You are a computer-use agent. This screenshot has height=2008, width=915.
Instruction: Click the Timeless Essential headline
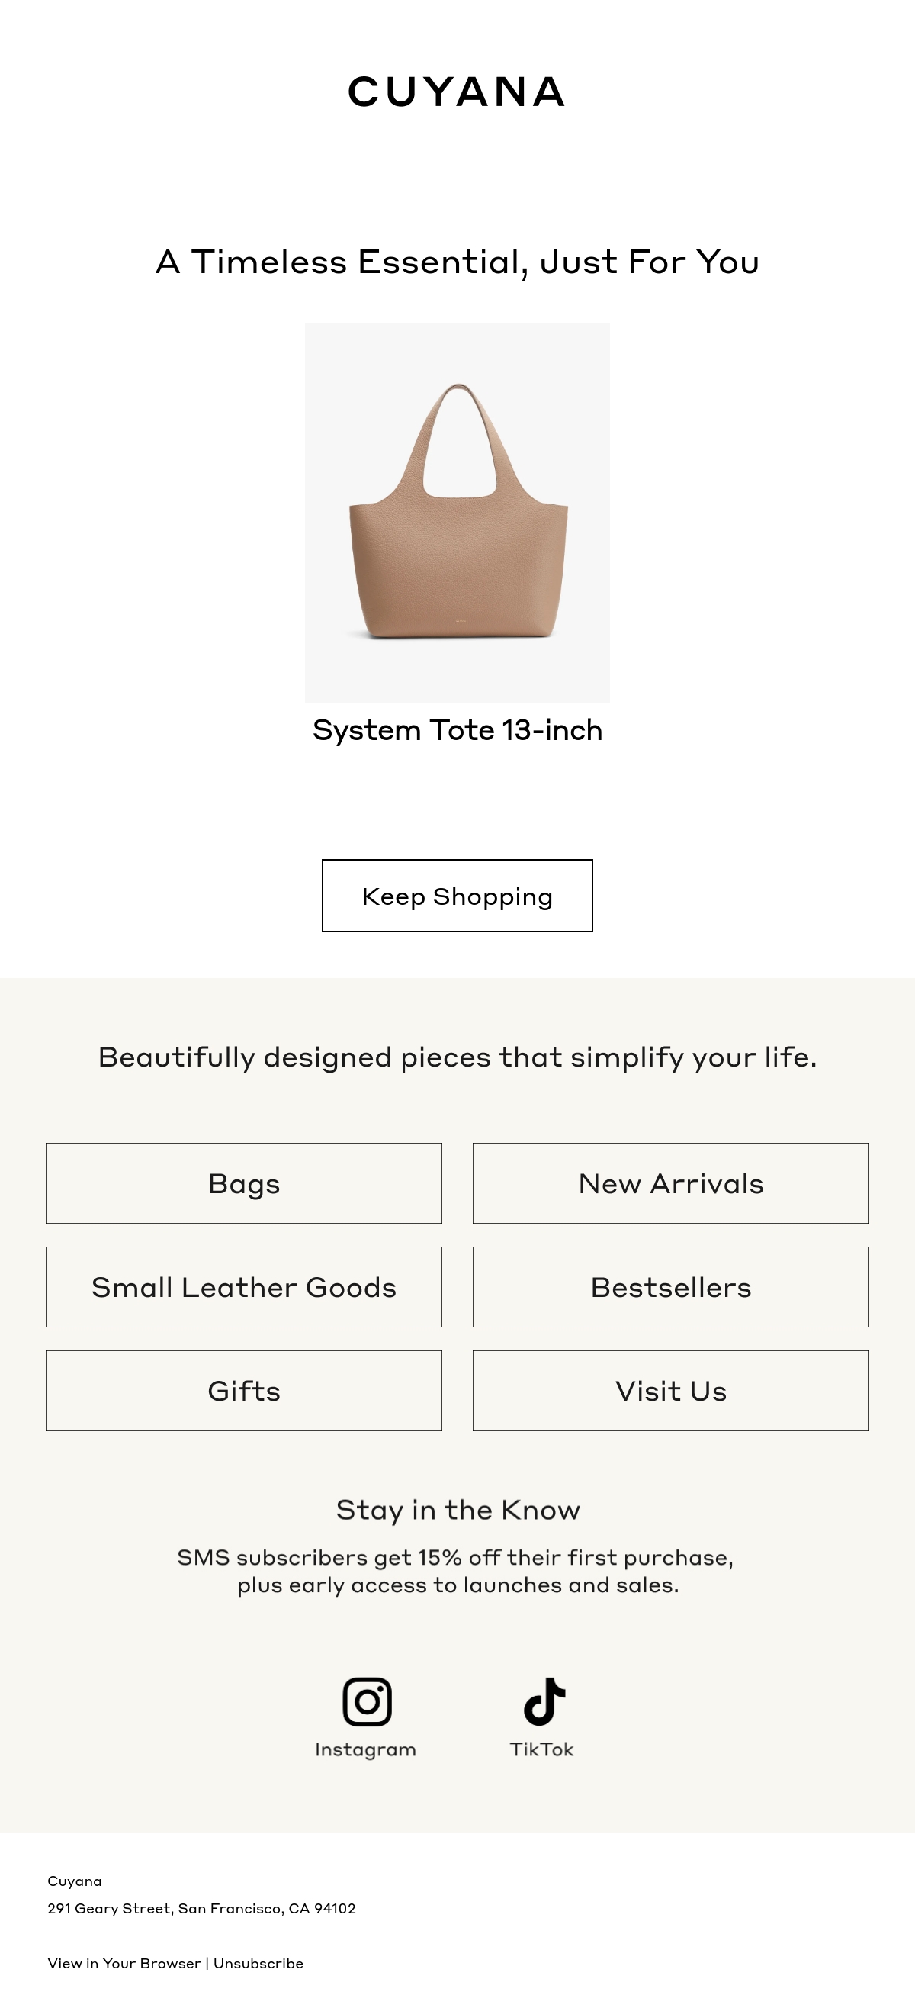457,262
